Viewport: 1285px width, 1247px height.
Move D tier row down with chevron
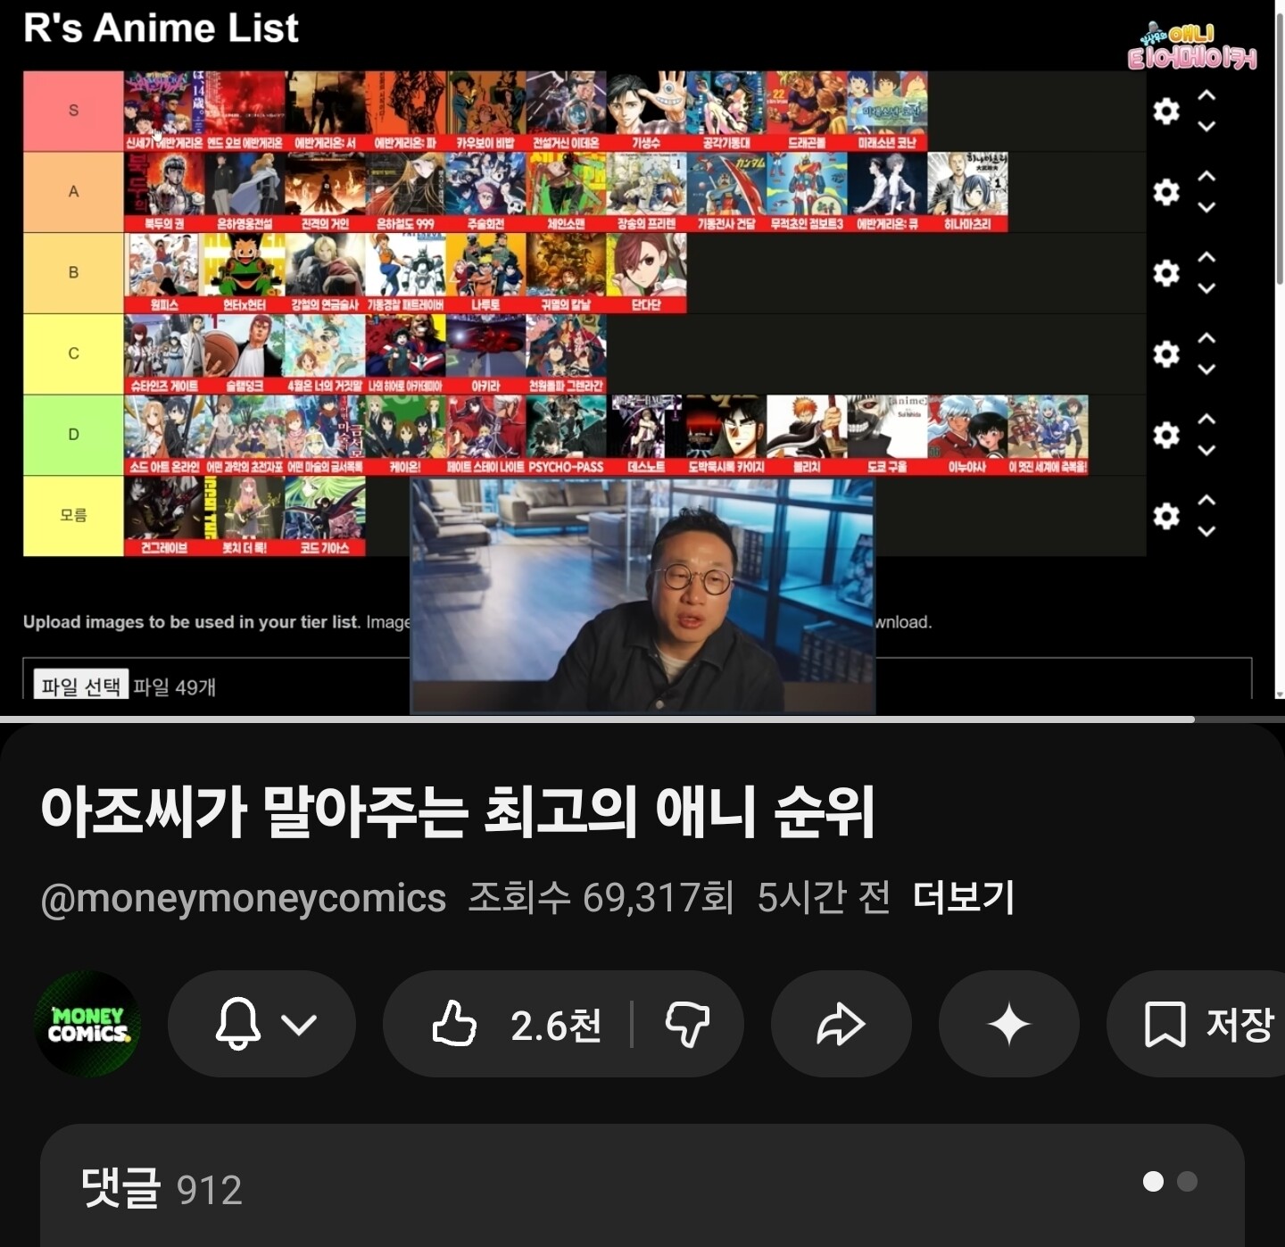1206,450
